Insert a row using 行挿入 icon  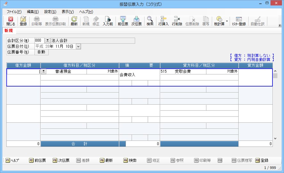[163, 21]
